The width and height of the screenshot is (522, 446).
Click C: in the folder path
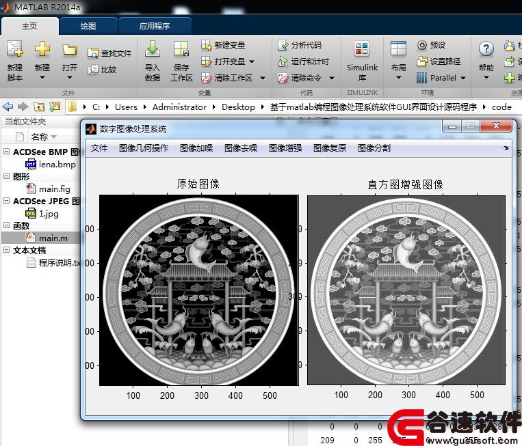pos(96,107)
